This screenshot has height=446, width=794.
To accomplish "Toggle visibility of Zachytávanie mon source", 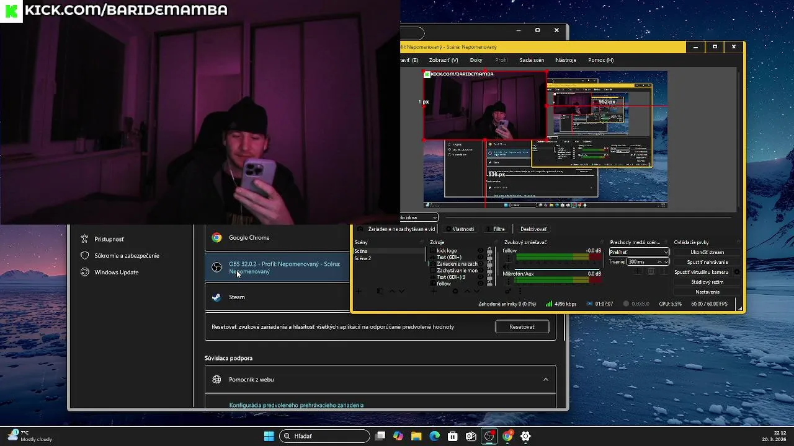I will point(480,270).
